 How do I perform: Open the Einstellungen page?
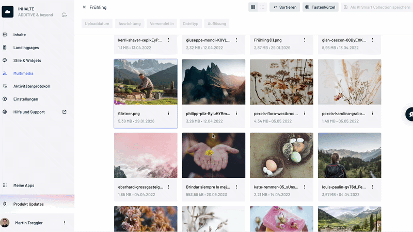coord(25,99)
